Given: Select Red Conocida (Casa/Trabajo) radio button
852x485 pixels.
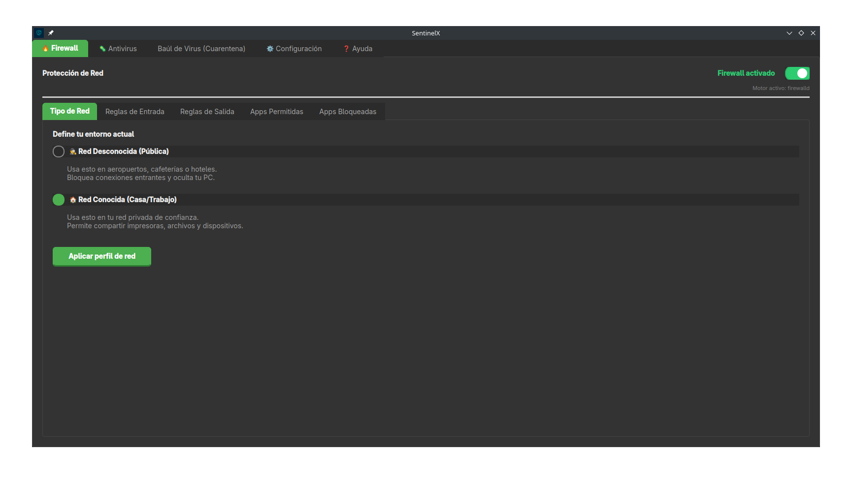Looking at the screenshot, I should [59, 200].
